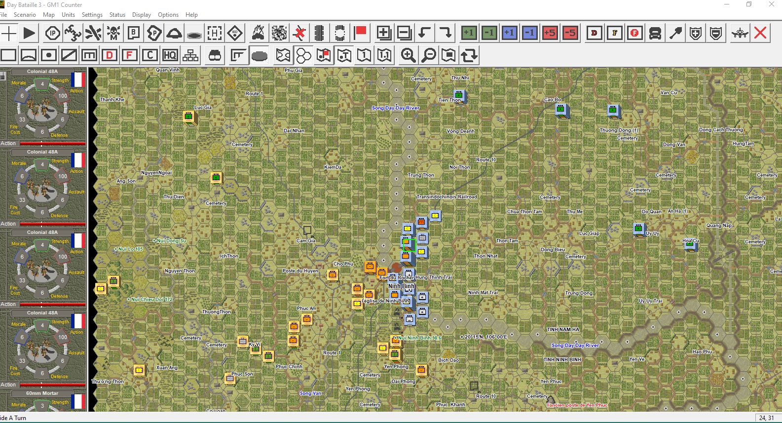Select the airplane air support icon
The height and width of the screenshot is (423, 782).
pyautogui.click(x=740, y=34)
